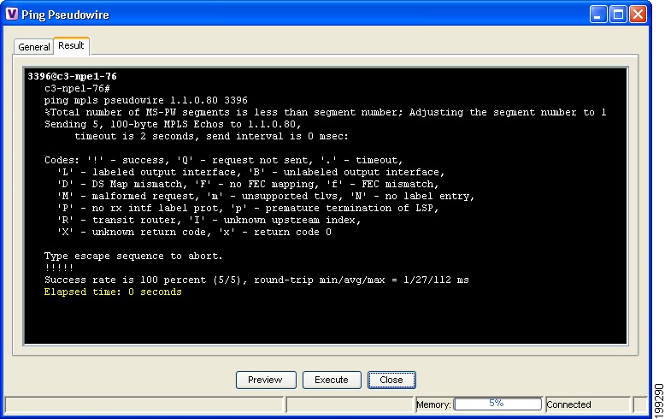Click the 'Sending 5, 100-byte MPLS Echos' line
665x419 pixels.
(x=173, y=124)
